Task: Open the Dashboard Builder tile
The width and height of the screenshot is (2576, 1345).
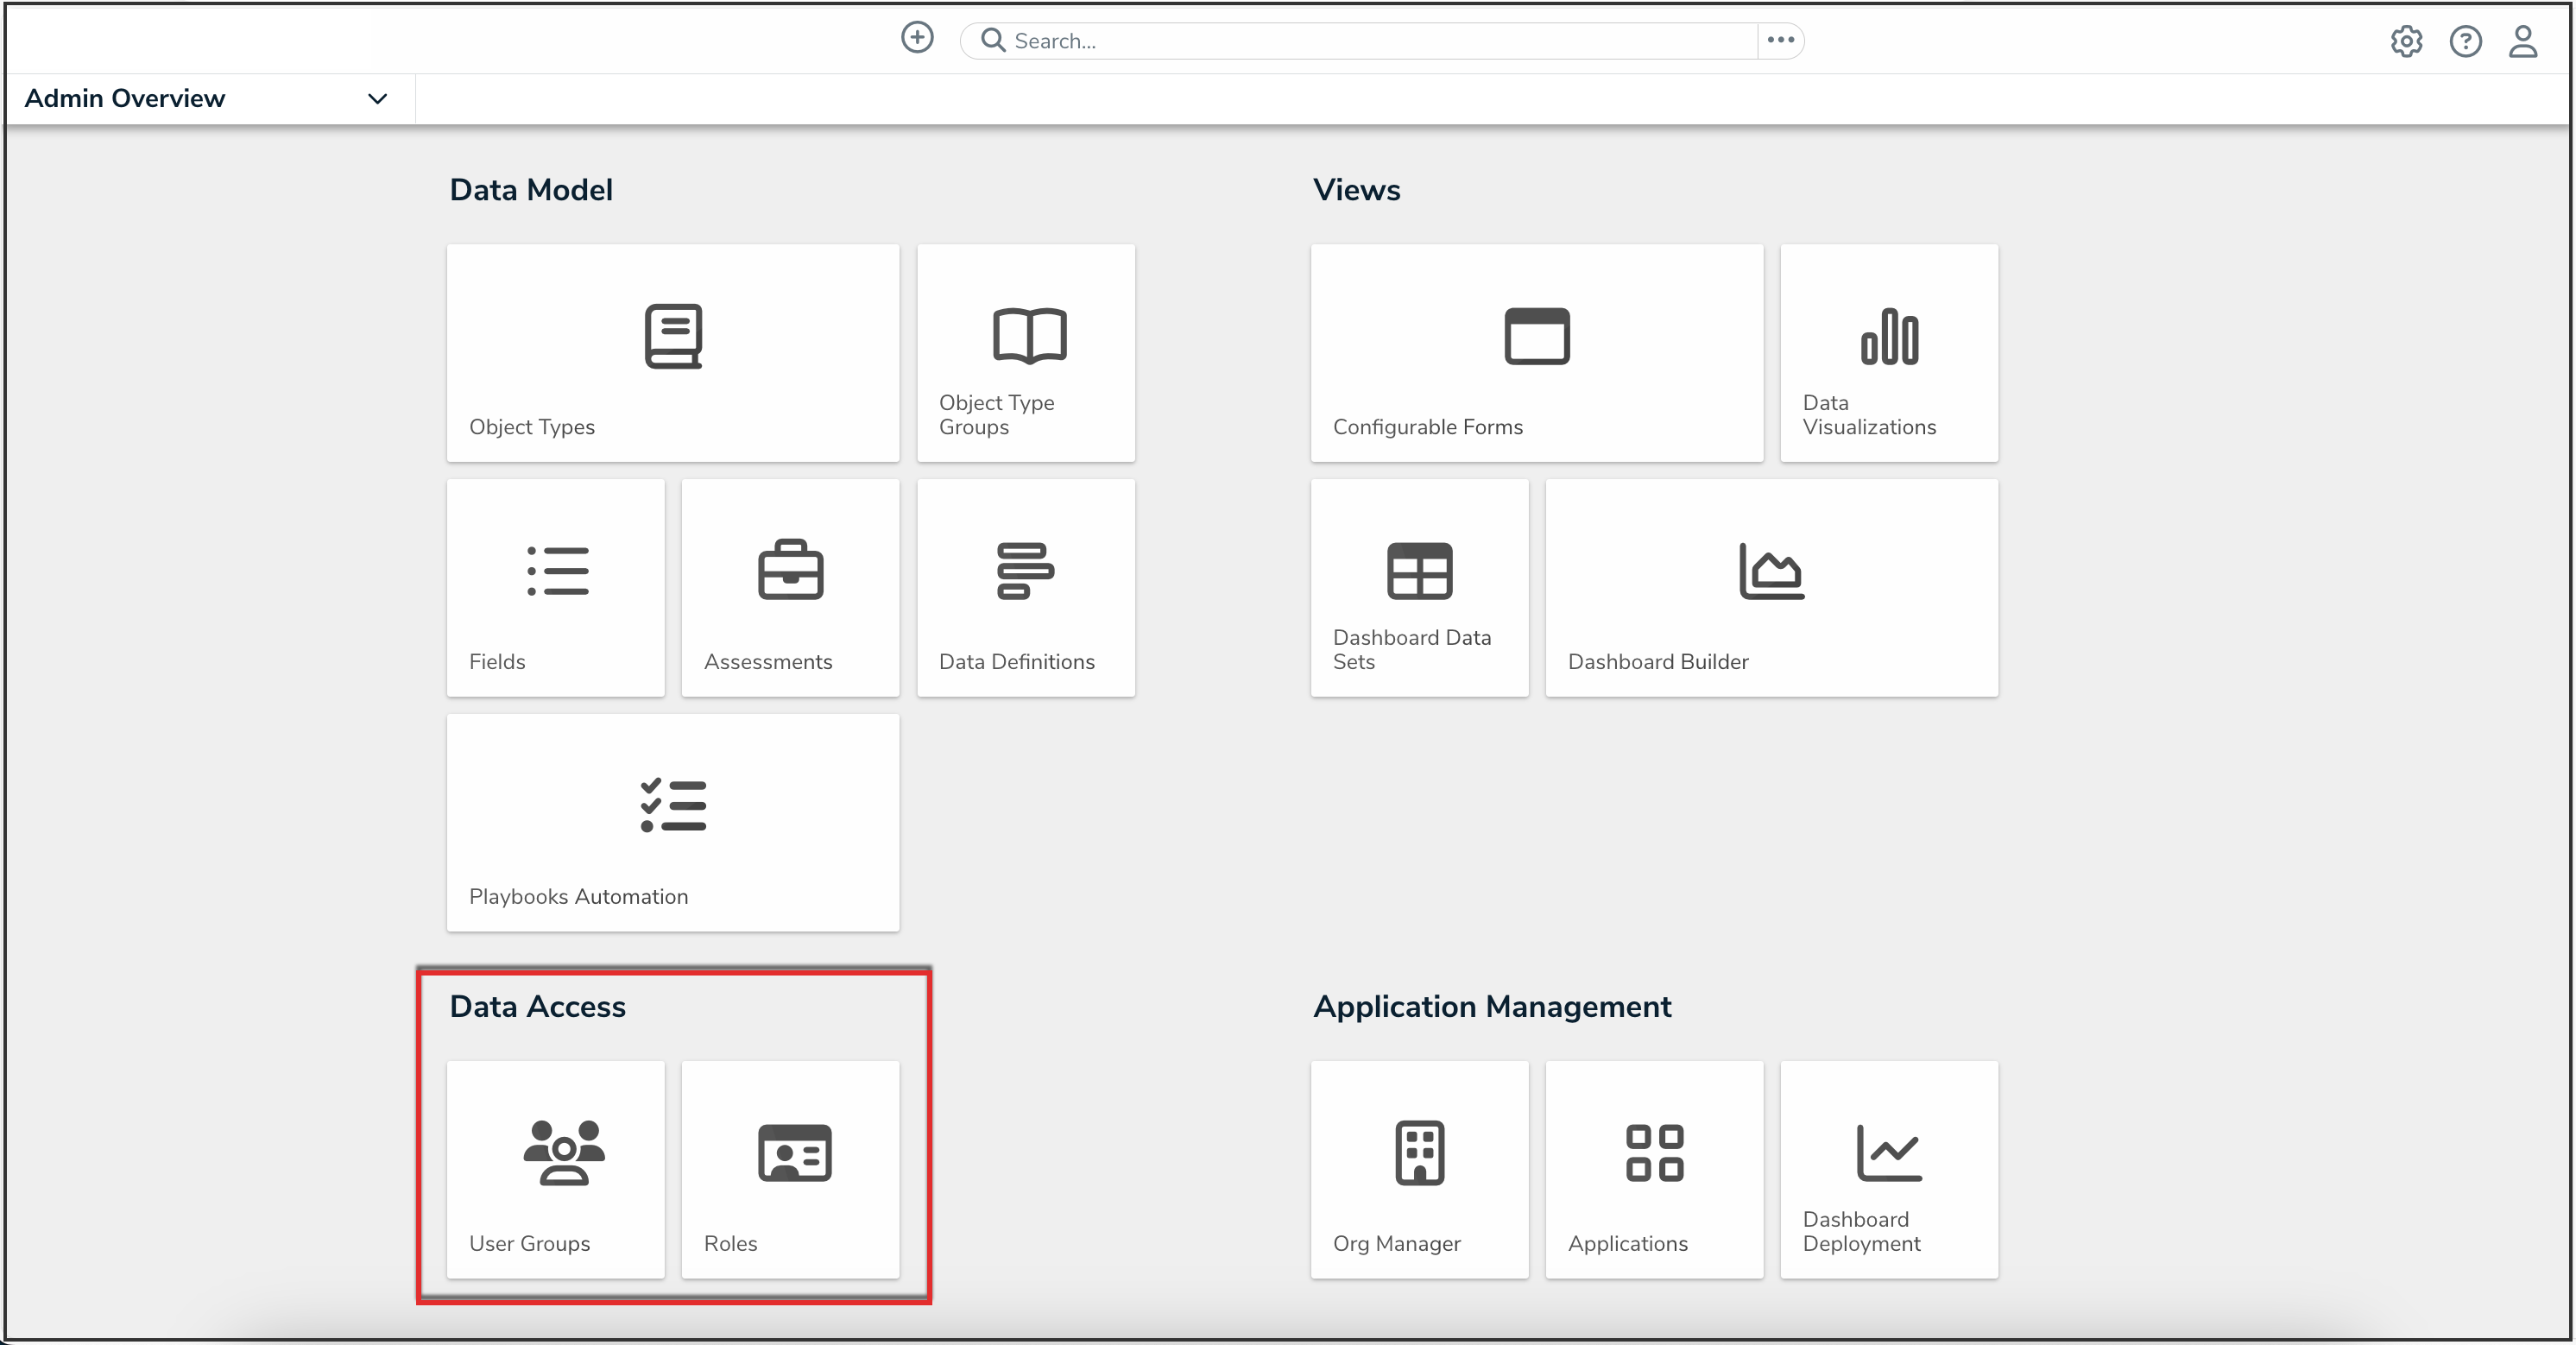Action: coord(1771,587)
